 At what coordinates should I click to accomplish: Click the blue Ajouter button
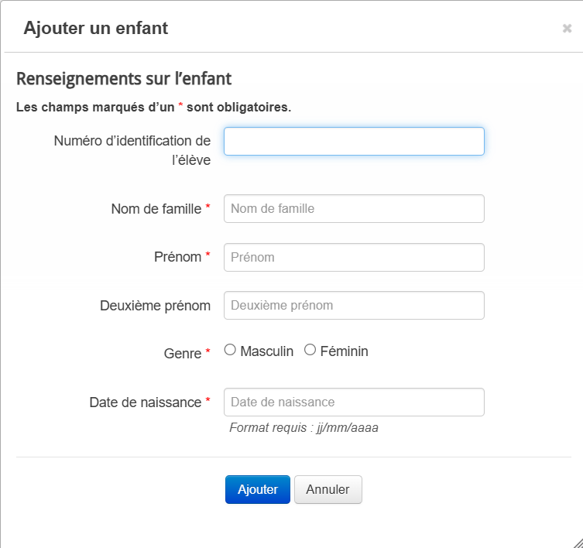pos(258,490)
